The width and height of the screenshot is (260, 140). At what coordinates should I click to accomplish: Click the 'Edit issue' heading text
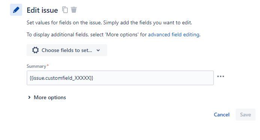42,10
